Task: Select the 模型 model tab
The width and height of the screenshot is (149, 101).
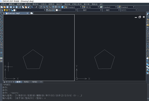Action: [19, 82]
